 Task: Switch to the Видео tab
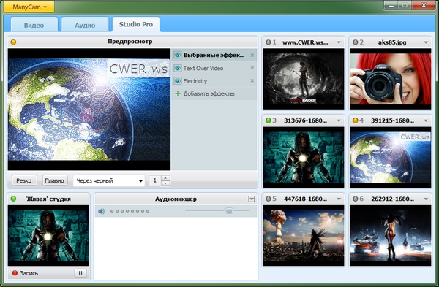[34, 25]
